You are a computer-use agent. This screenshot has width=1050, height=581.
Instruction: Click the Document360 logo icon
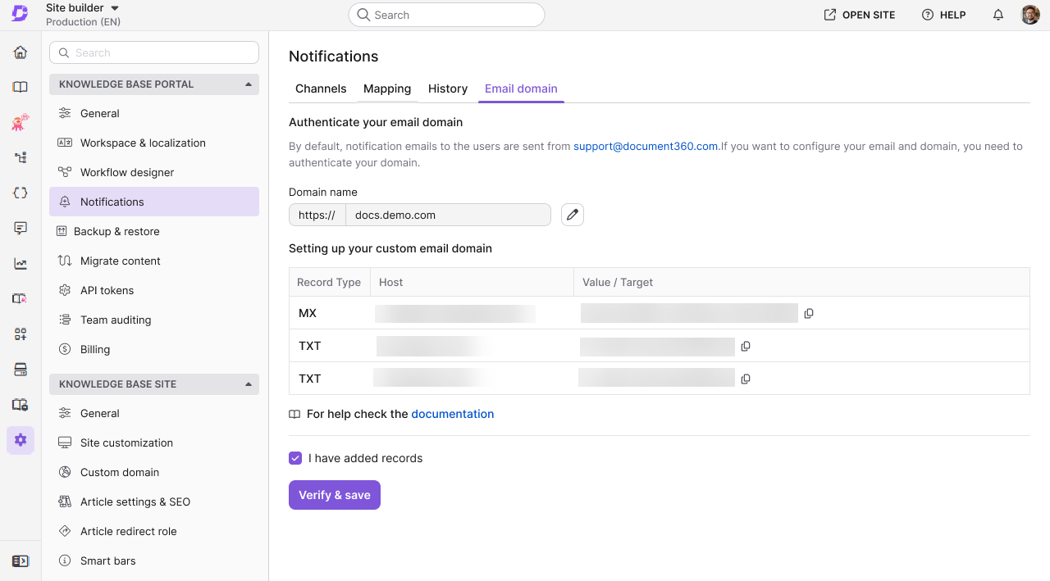(20, 14)
